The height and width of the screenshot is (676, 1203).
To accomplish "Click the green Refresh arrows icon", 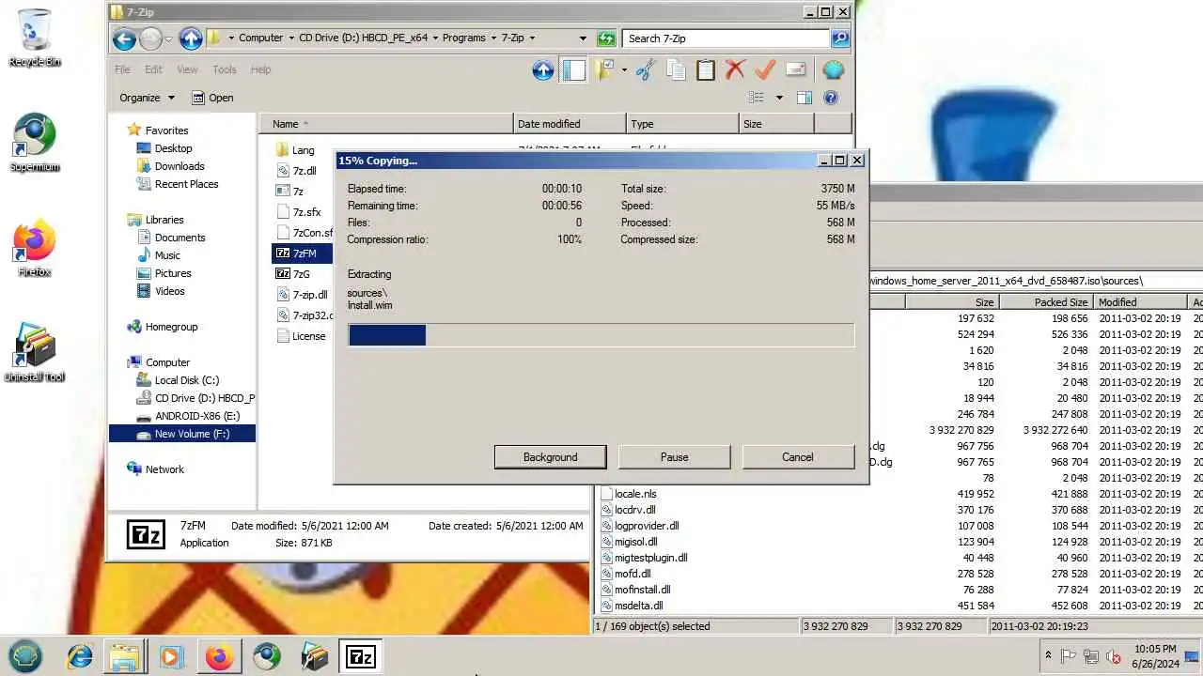I will (x=606, y=38).
